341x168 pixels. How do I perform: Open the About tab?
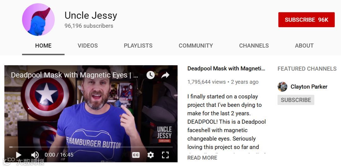click(x=304, y=46)
